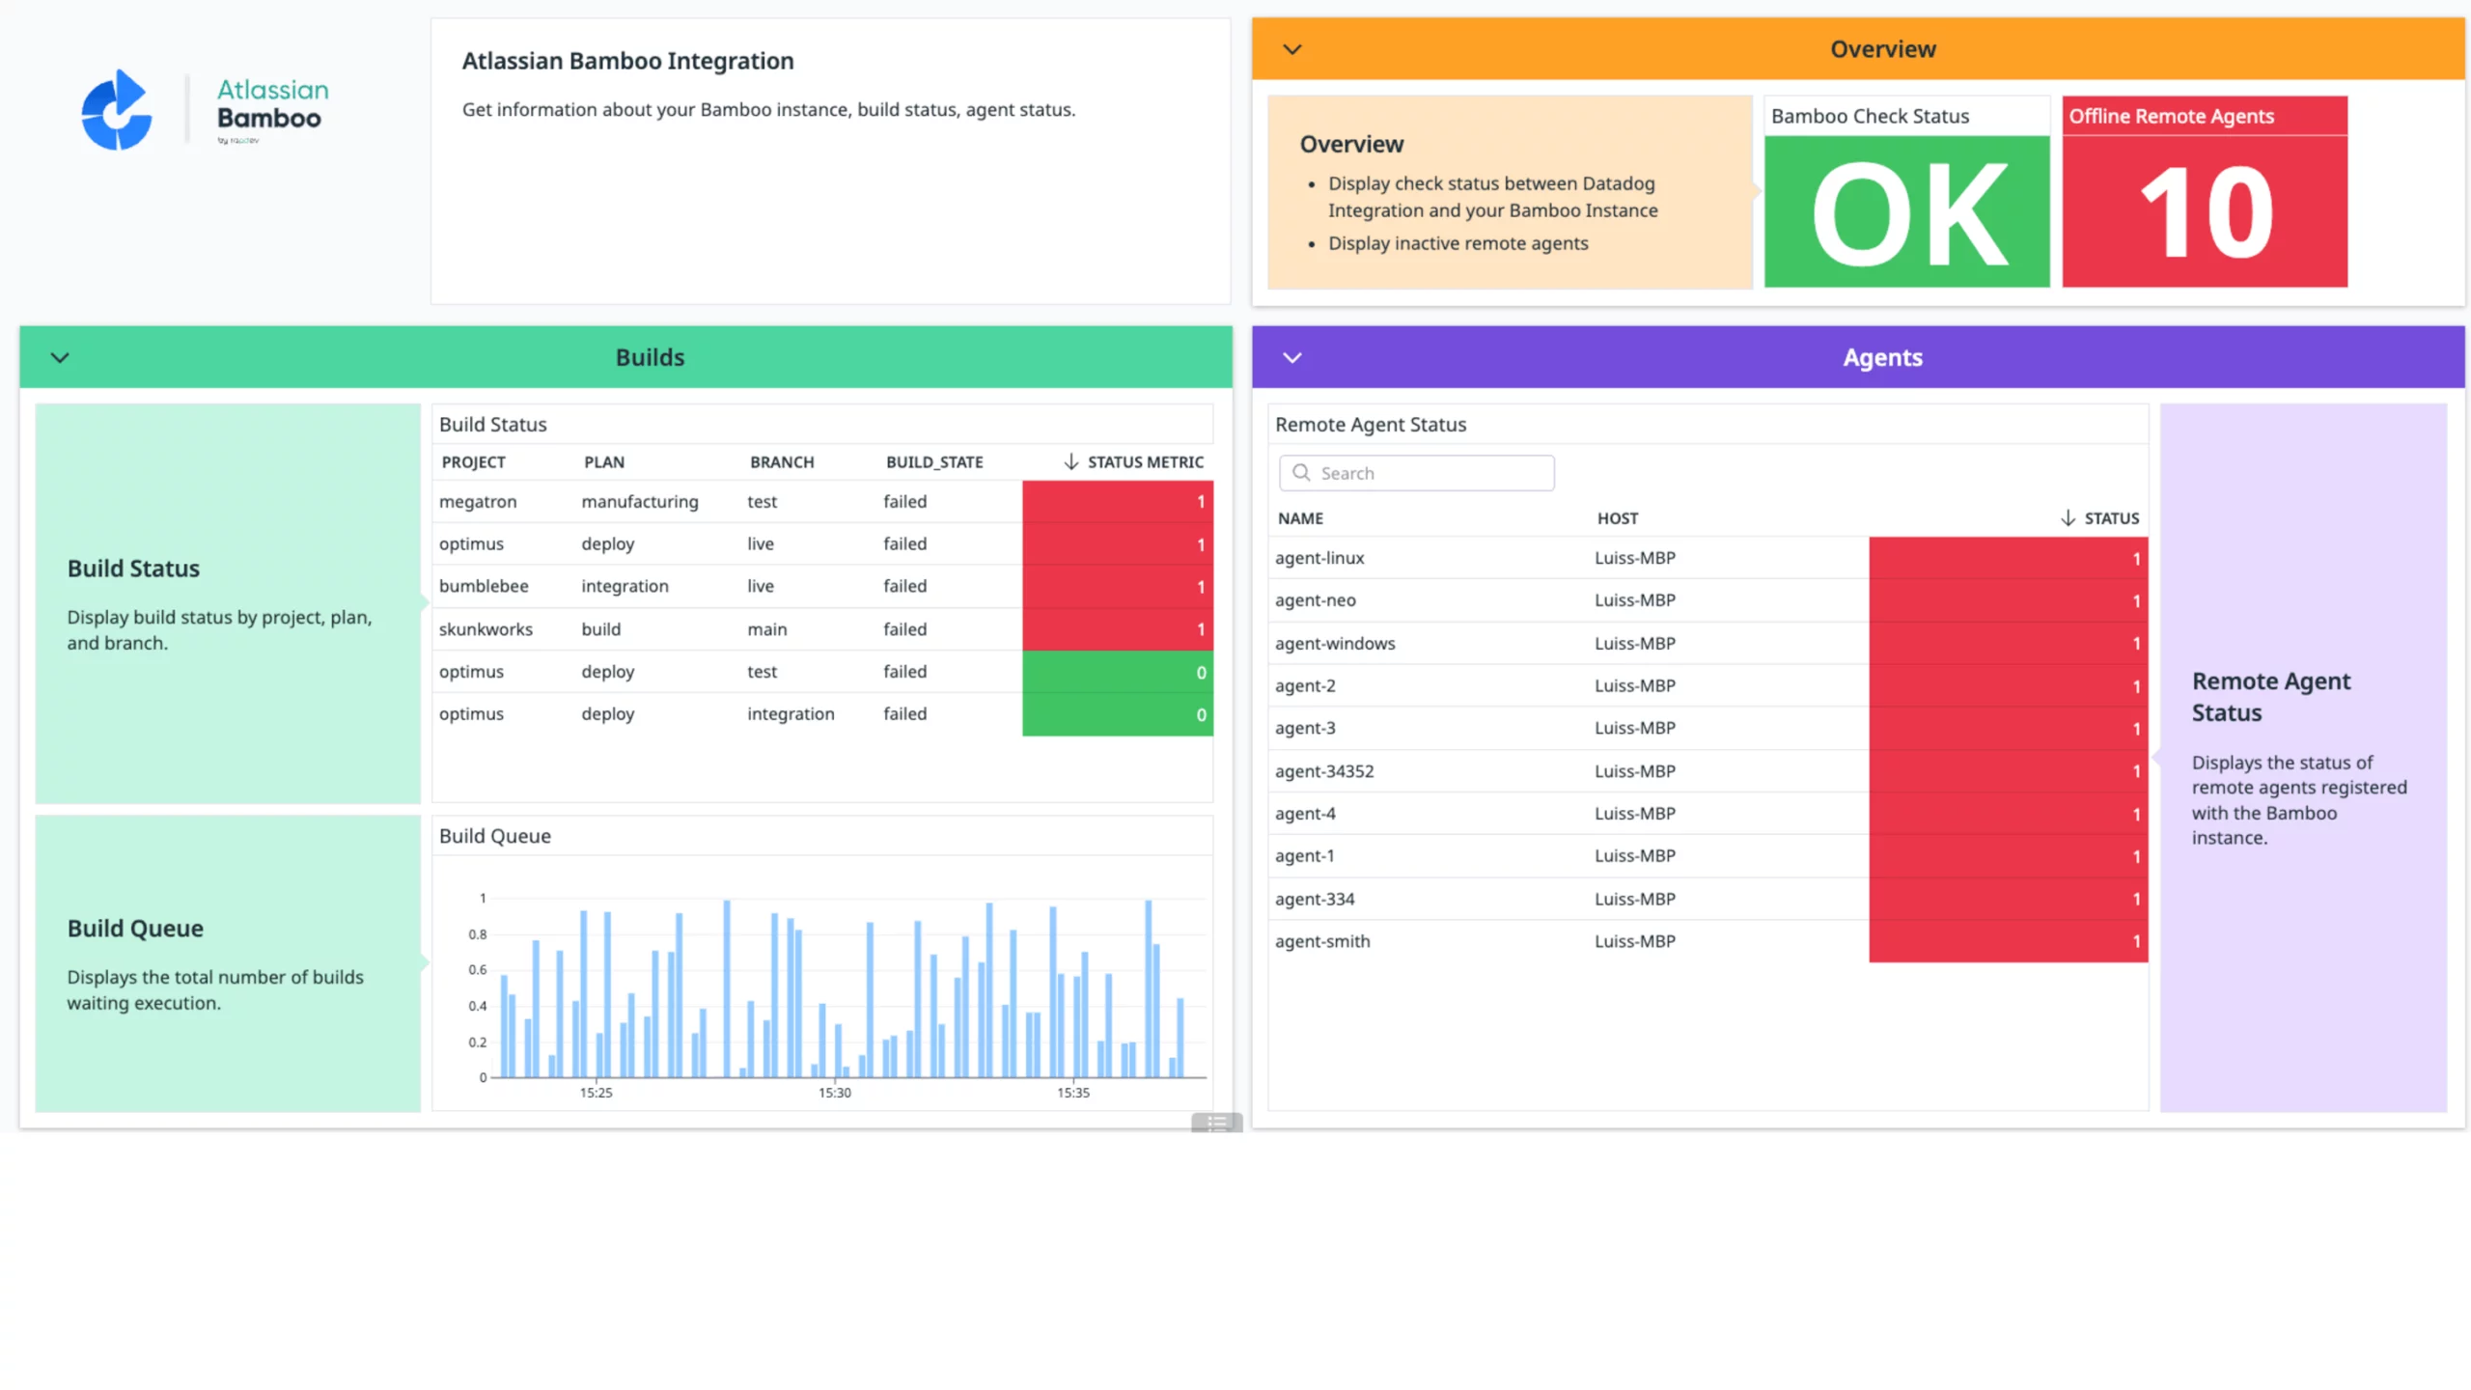The height and width of the screenshot is (1390, 2471).
Task: Click the integration branch cell in optimus row
Action: tap(791, 714)
